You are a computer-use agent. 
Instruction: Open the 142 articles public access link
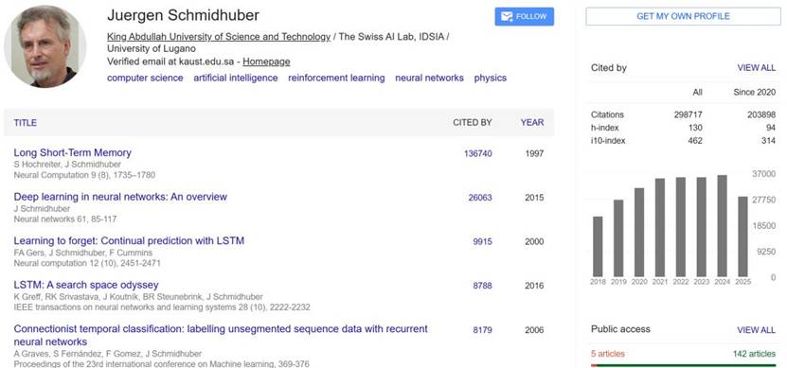754,354
